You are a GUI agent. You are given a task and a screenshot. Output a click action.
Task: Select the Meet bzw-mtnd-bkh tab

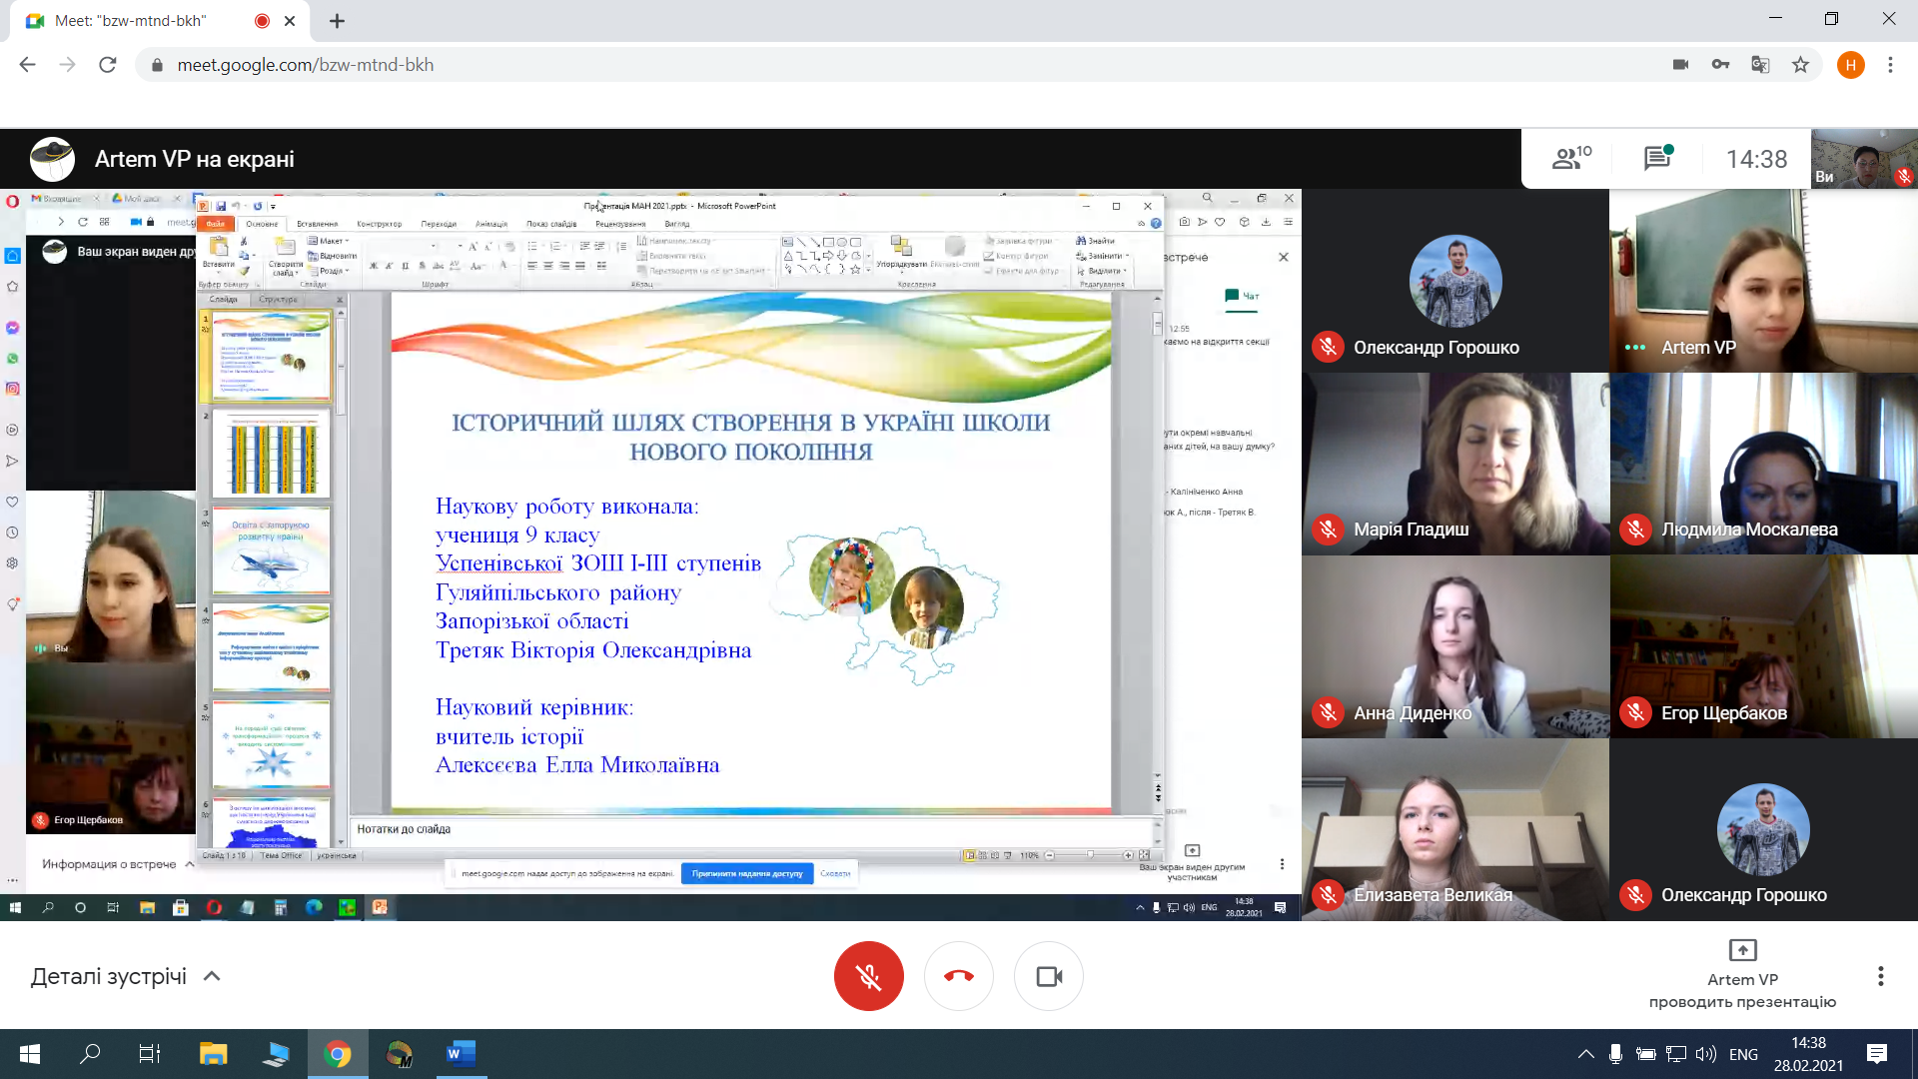(130, 21)
